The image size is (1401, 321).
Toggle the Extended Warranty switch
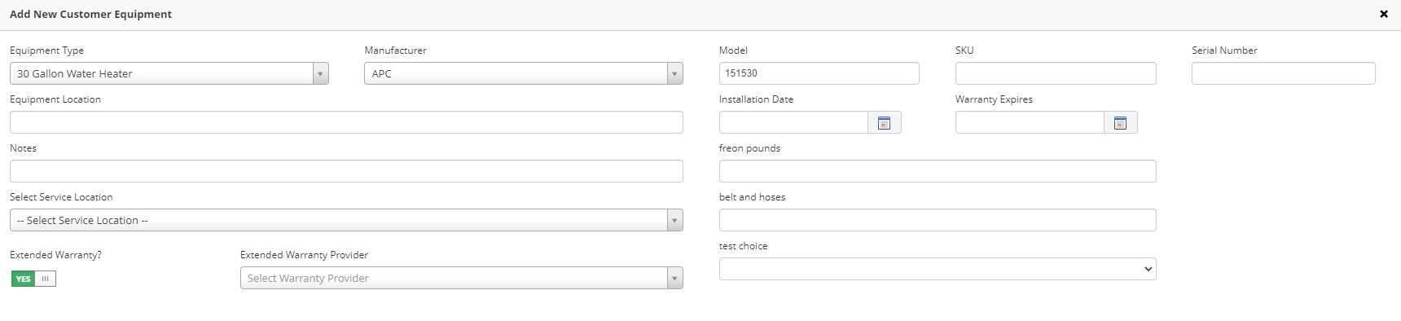click(33, 279)
